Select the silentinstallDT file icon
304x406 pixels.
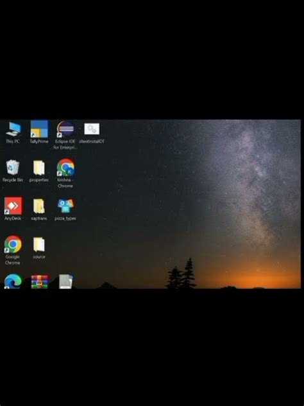tap(92, 132)
